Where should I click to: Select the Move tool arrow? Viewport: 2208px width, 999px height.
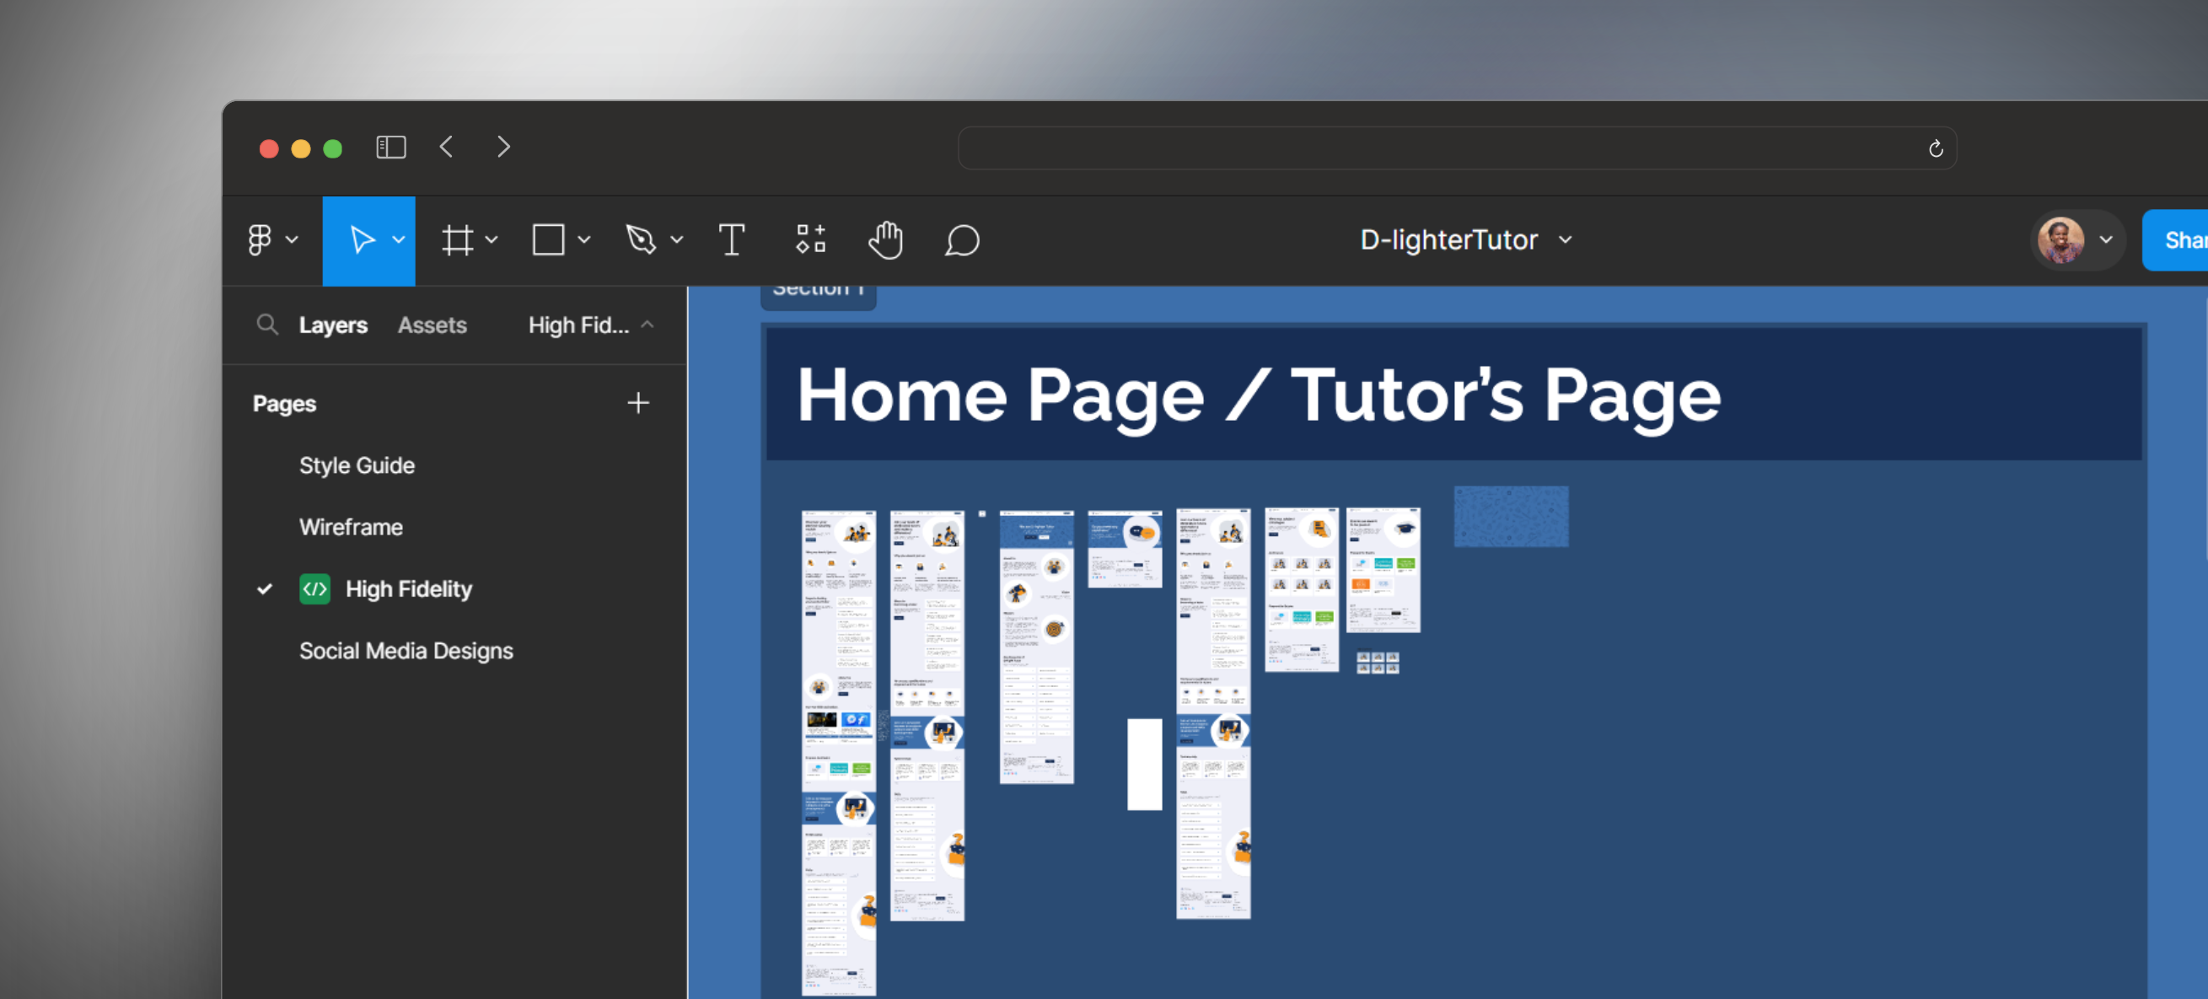(x=361, y=240)
